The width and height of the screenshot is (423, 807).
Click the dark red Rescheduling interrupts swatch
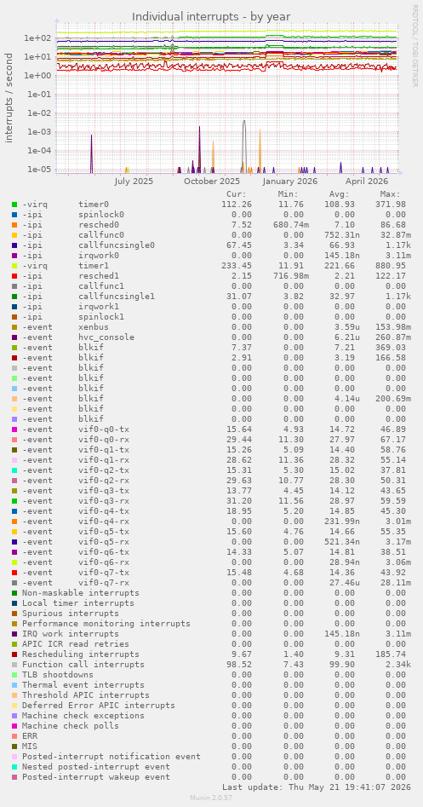point(14,654)
